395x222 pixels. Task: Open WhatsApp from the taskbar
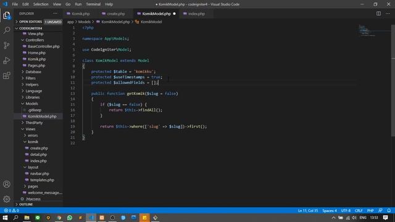click(x=70, y=218)
